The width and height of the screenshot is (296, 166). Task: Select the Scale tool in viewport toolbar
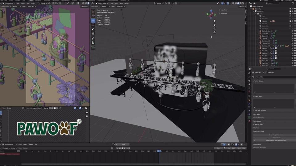tap(93, 29)
